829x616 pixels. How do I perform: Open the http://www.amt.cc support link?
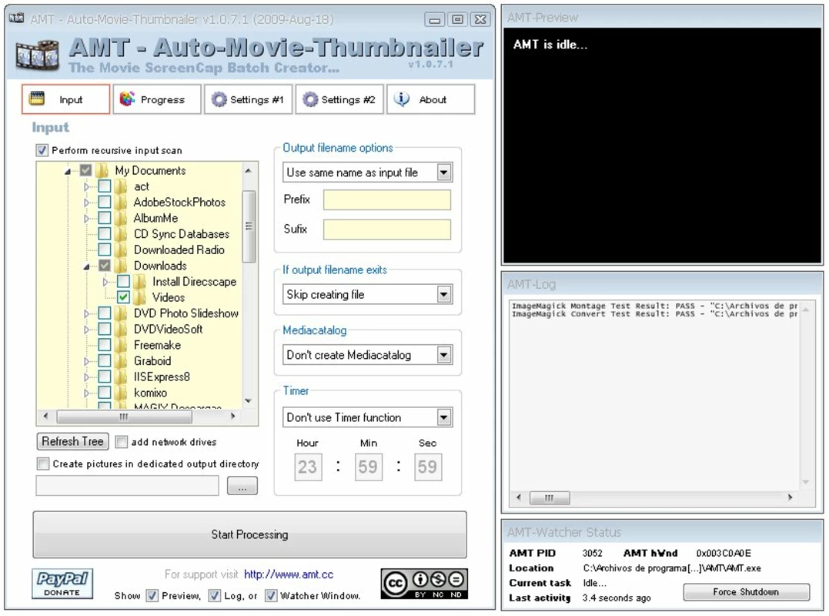[x=289, y=574]
